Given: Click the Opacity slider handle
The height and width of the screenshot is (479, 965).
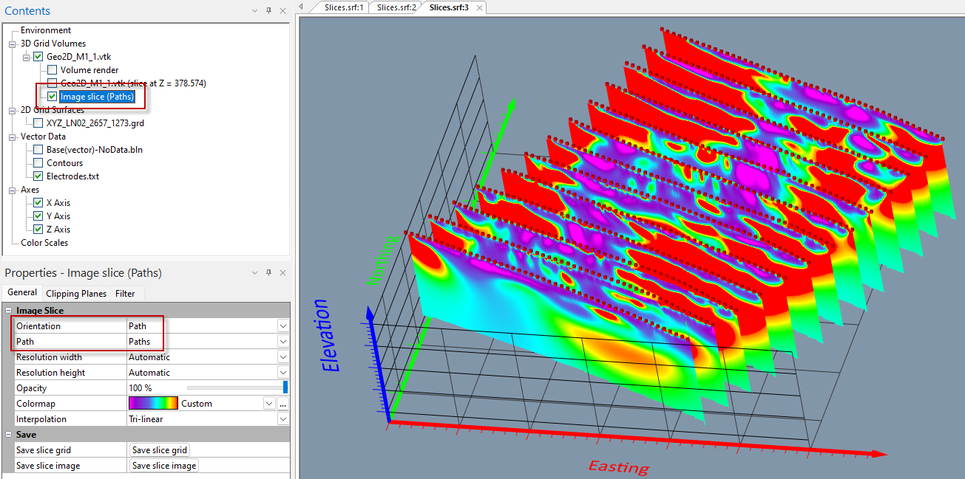Looking at the screenshot, I should (285, 387).
